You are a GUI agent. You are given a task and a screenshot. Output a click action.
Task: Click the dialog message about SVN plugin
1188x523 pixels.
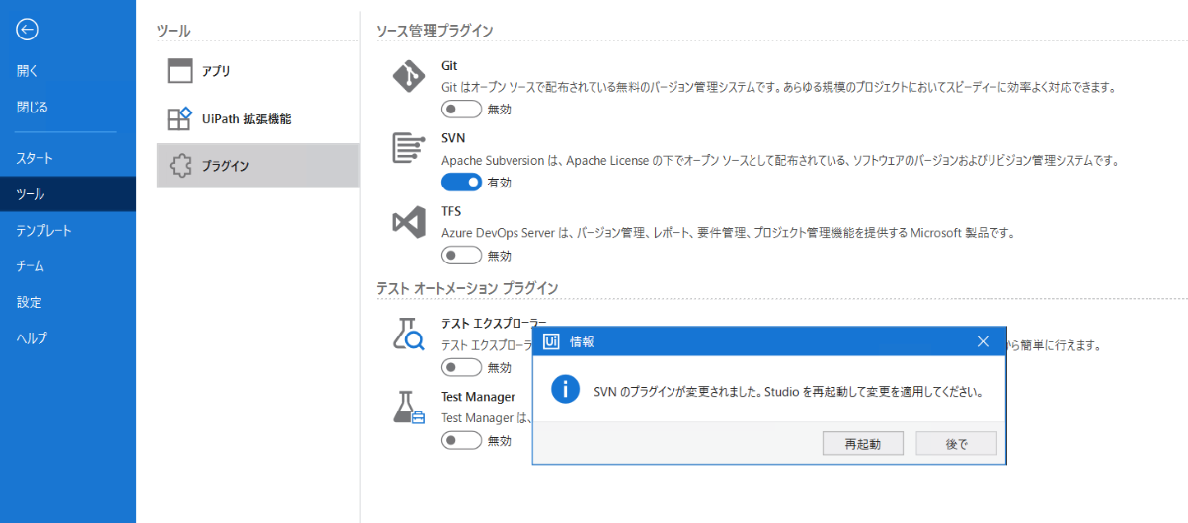[x=788, y=391]
